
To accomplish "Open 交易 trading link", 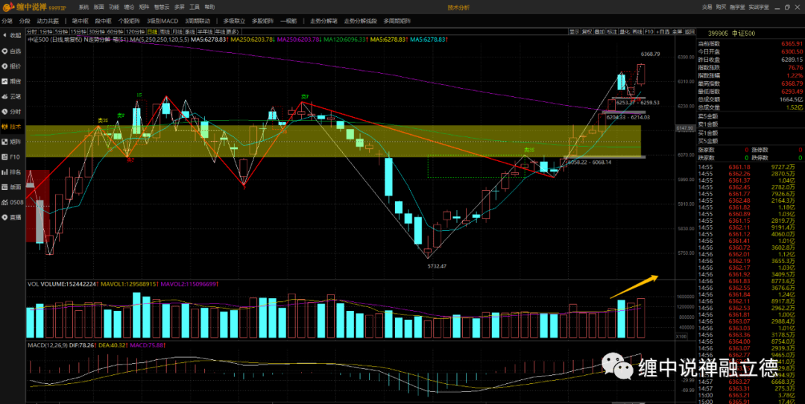I will coord(707,7).
